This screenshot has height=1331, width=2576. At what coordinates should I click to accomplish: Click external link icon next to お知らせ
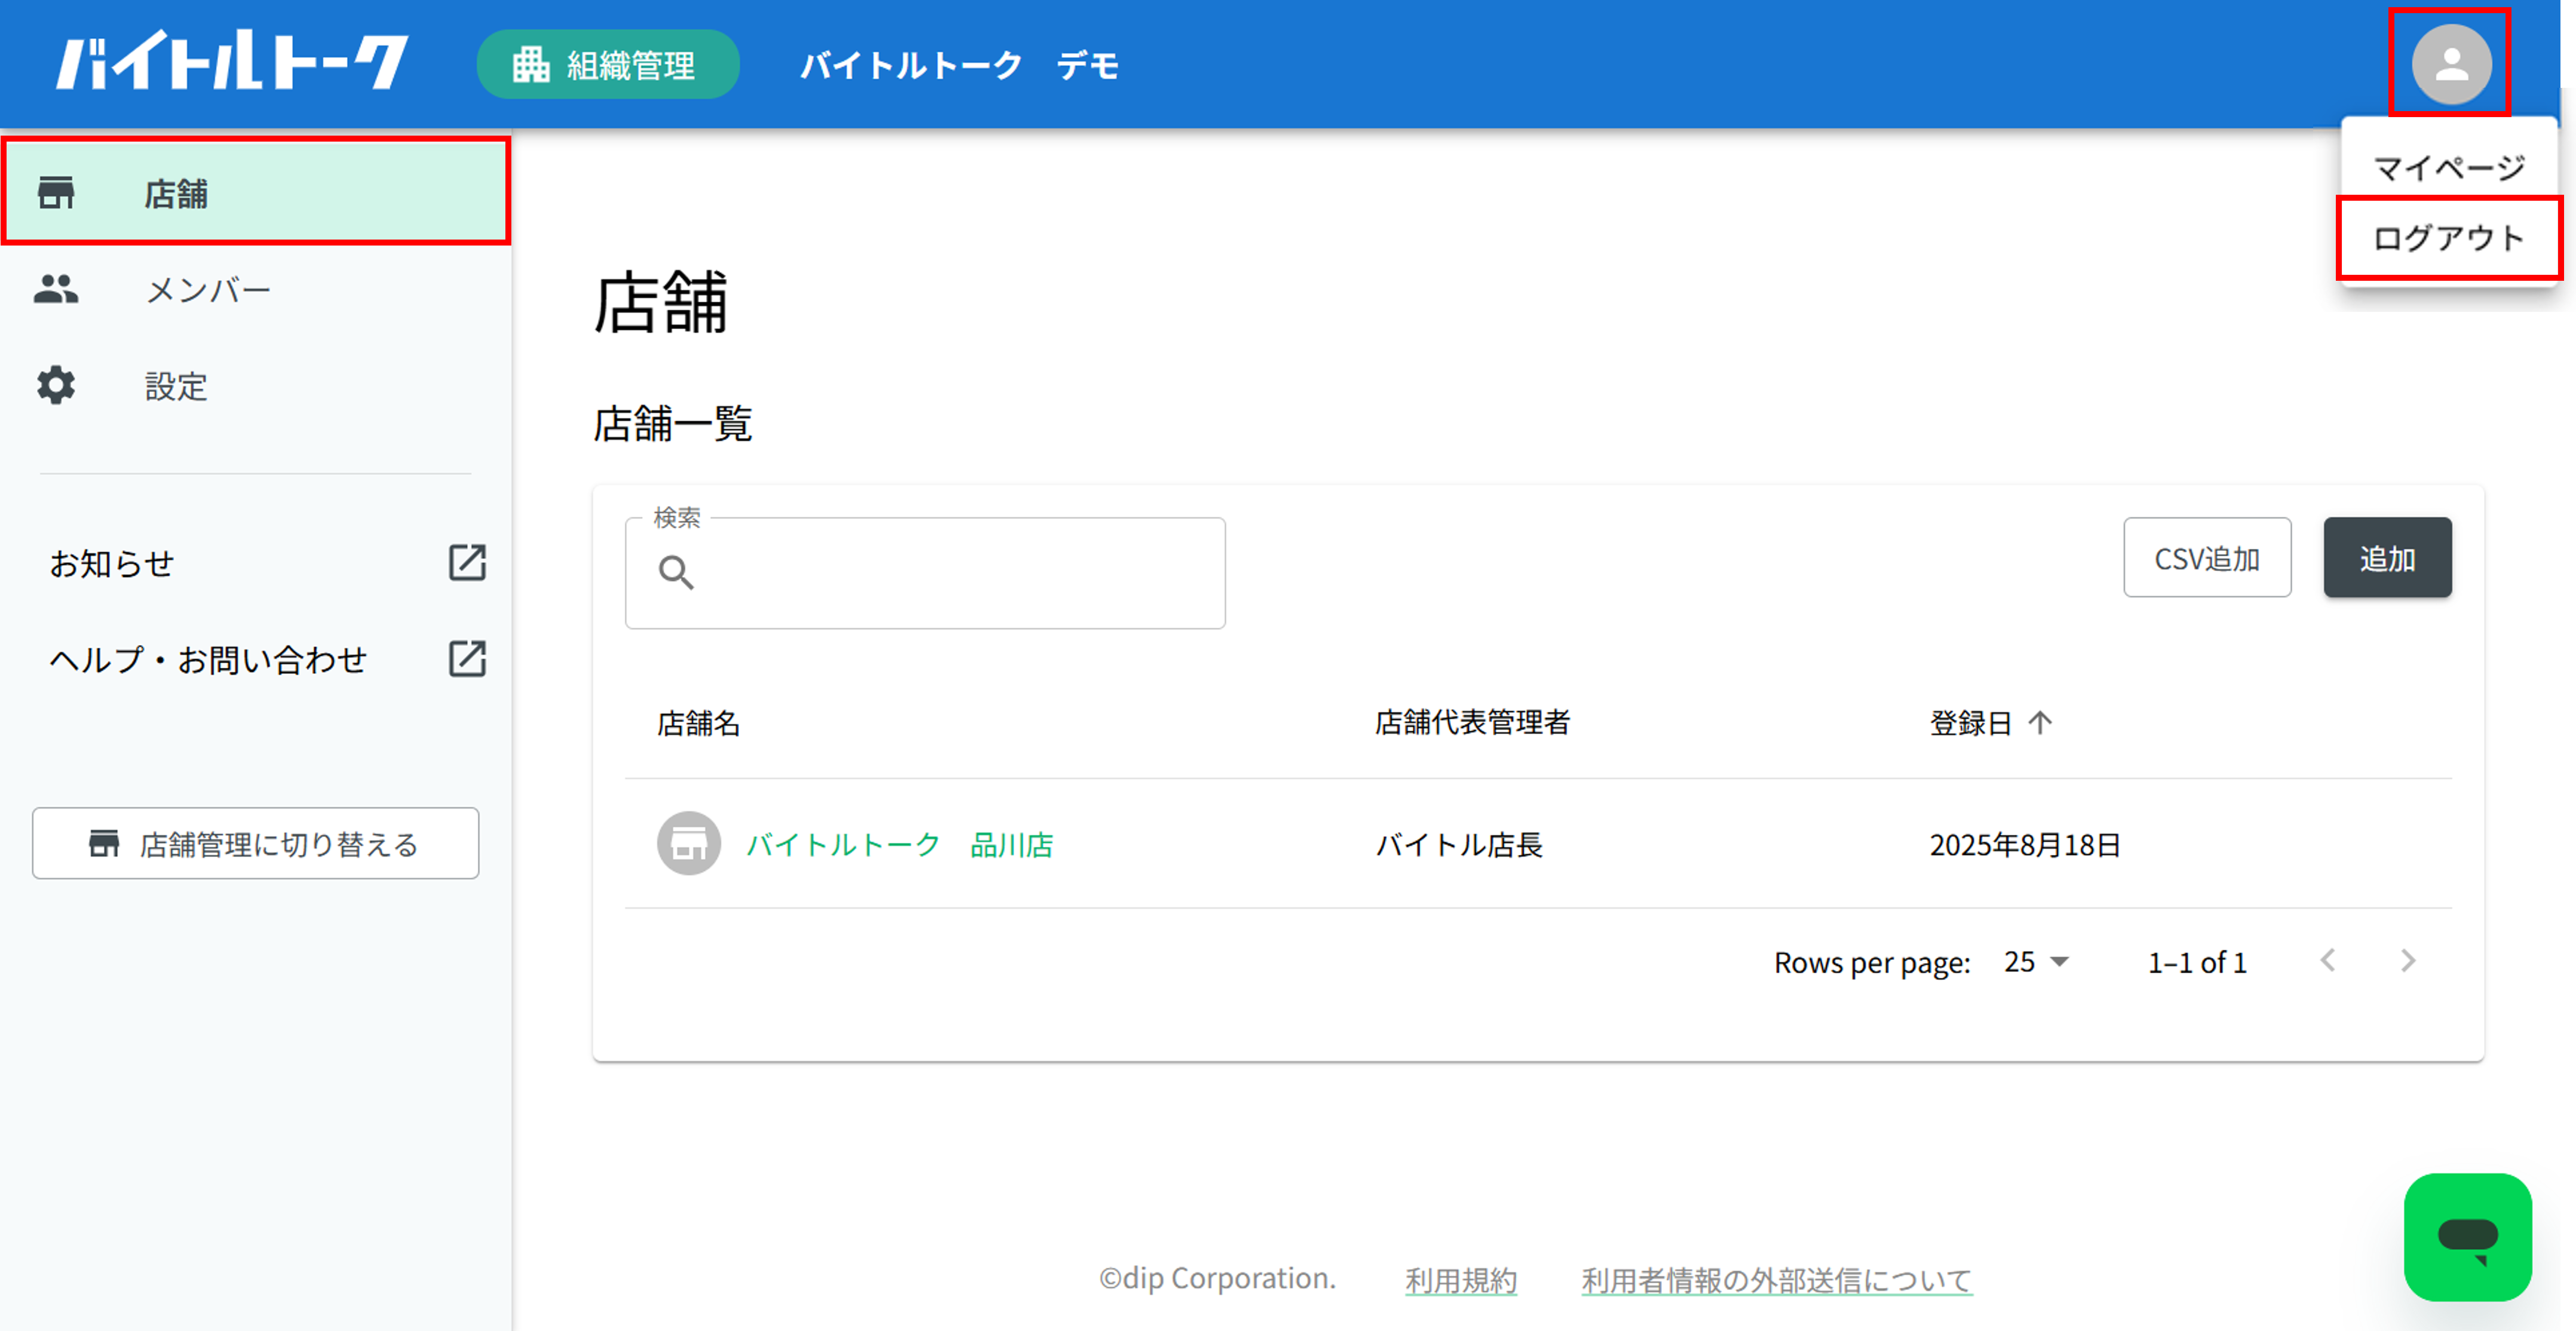[x=467, y=563]
